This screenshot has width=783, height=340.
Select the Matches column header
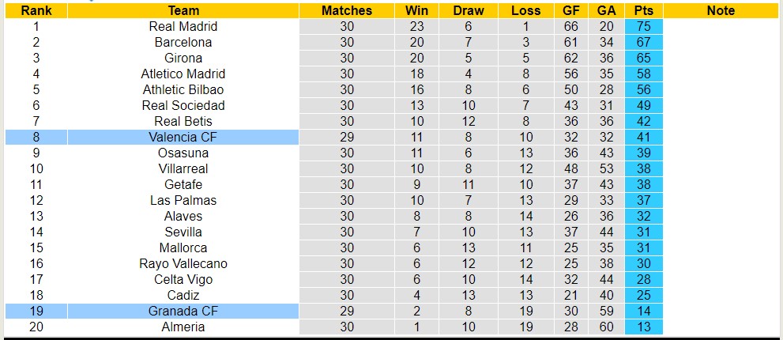(347, 10)
